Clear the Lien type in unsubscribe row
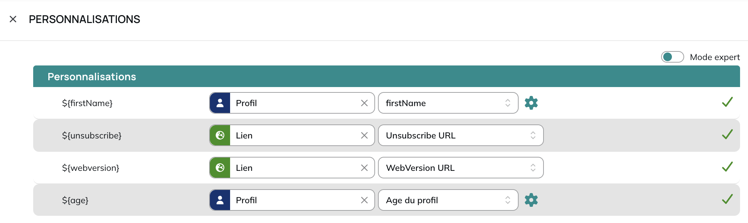The height and width of the screenshot is (223, 748). pos(364,136)
